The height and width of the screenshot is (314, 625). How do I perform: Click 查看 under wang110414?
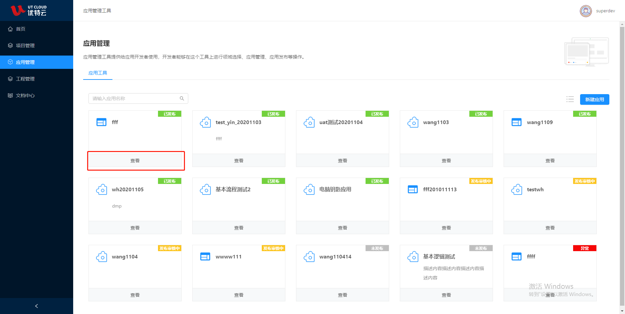[x=343, y=295]
